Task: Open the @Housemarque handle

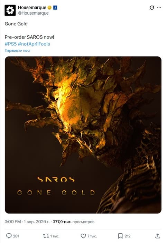Action: click(33, 13)
